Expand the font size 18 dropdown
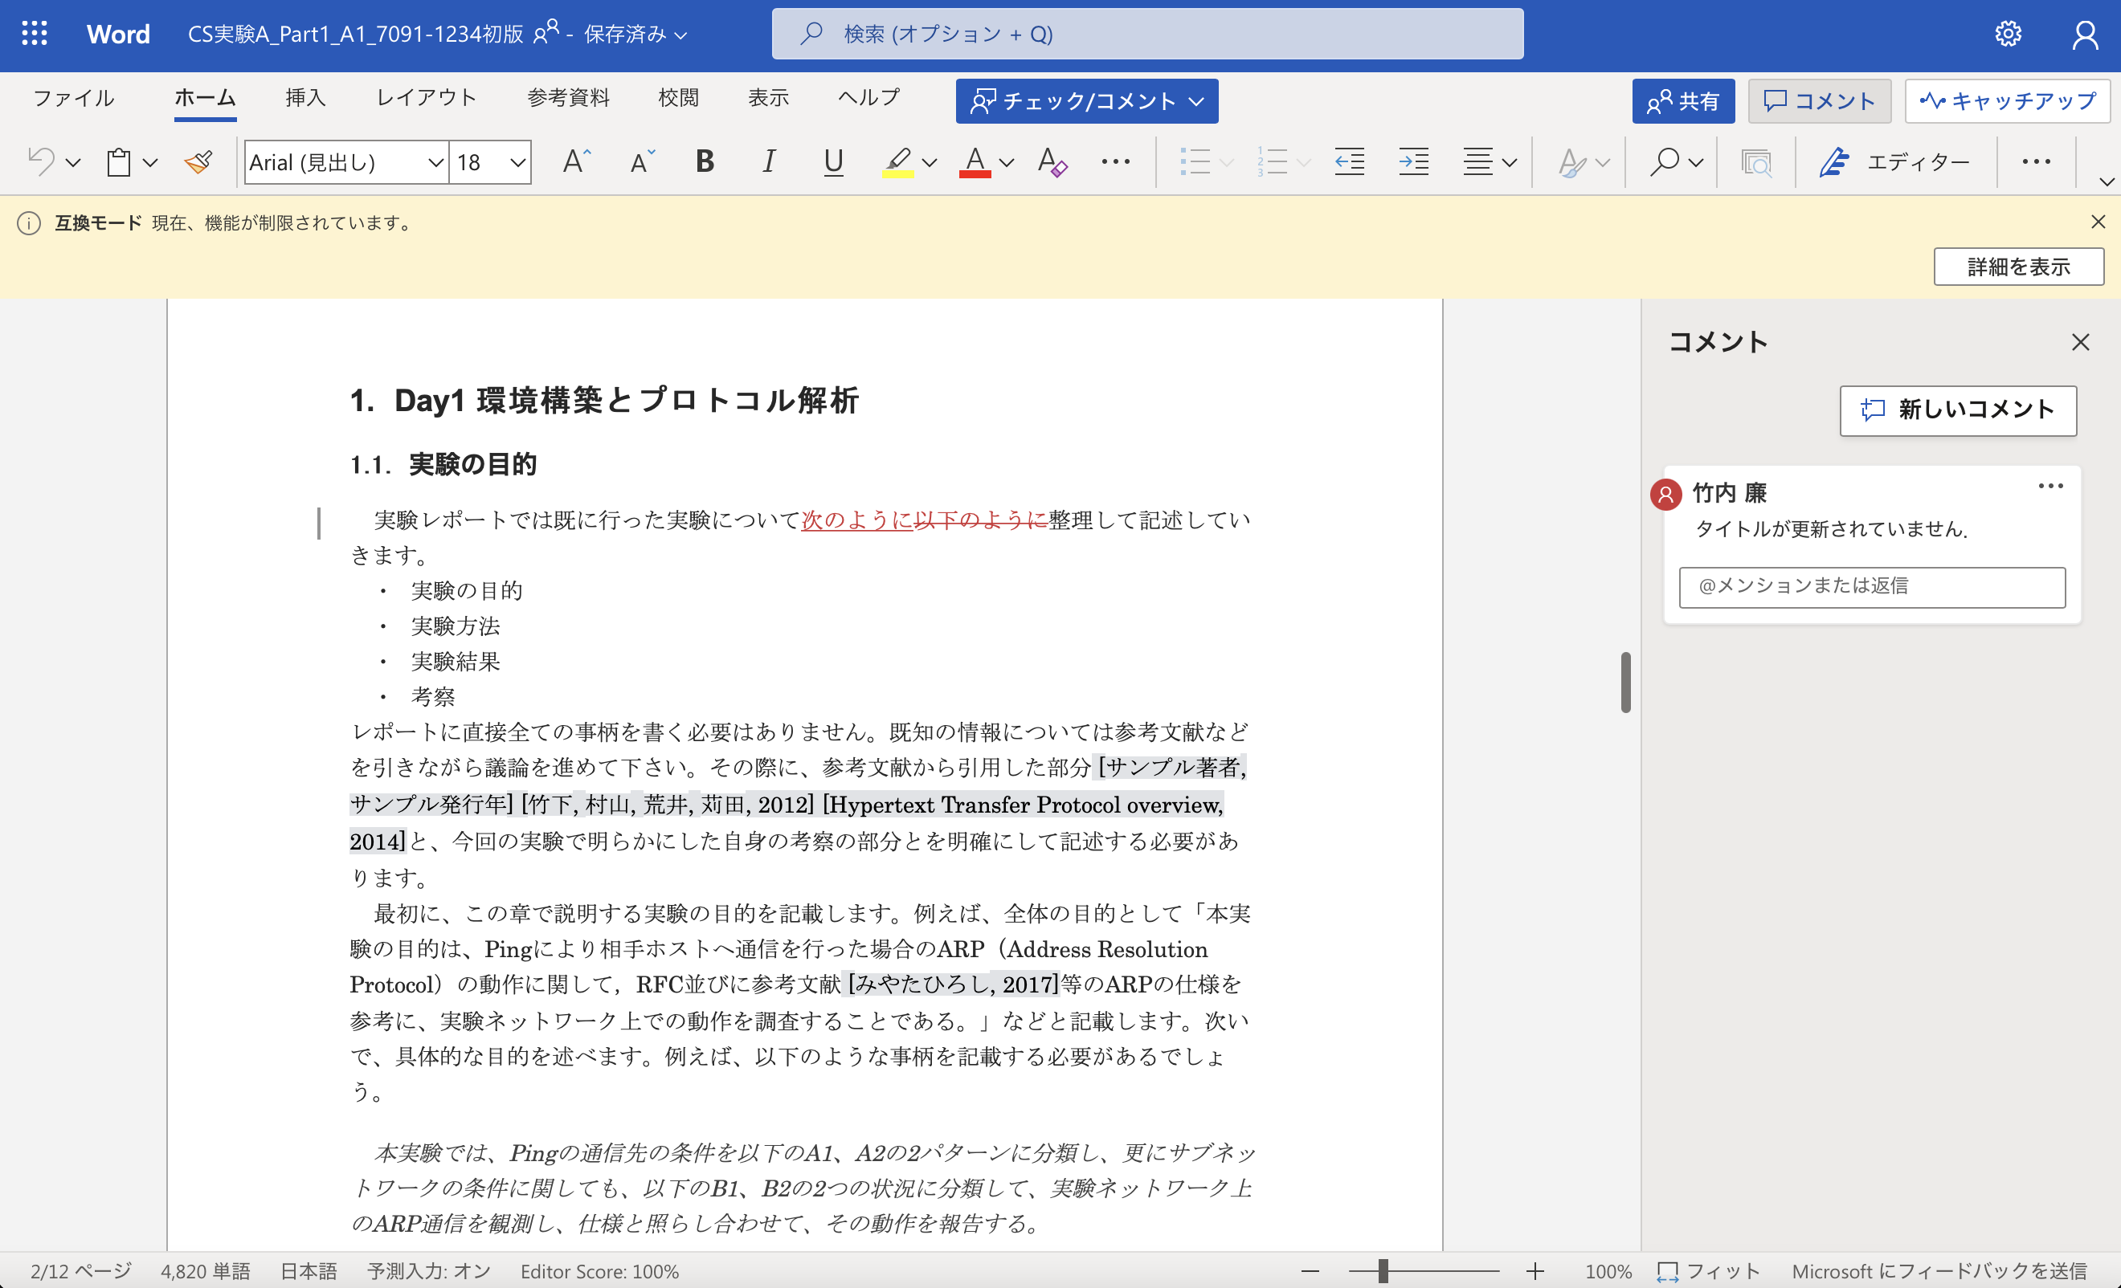The height and width of the screenshot is (1288, 2121). coord(517,161)
